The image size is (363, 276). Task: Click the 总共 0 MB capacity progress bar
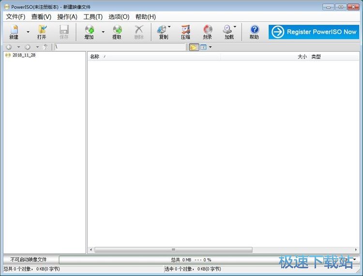click(191, 260)
